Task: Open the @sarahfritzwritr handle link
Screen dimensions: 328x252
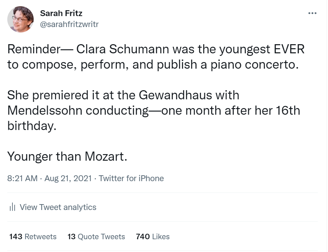Action: click(69, 24)
